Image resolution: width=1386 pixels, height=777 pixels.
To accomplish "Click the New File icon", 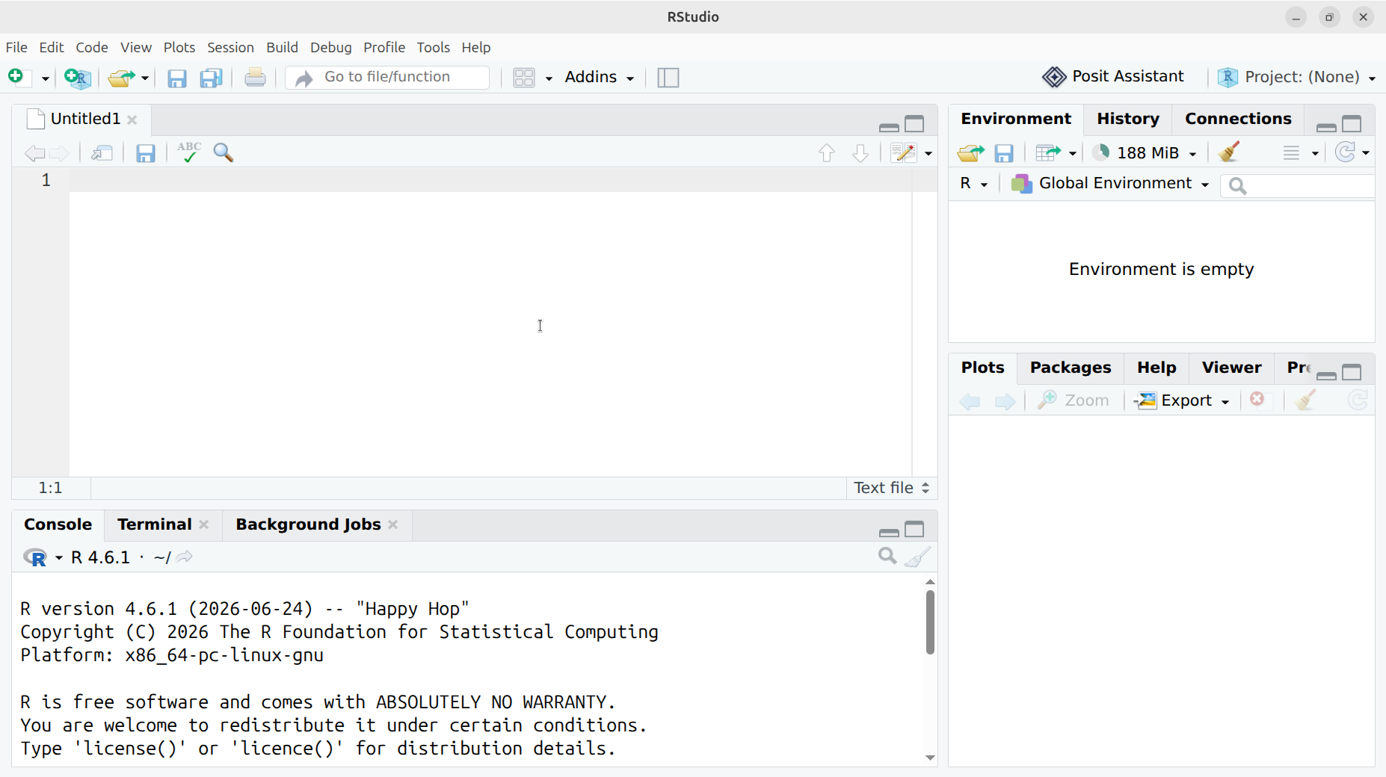I will point(18,77).
